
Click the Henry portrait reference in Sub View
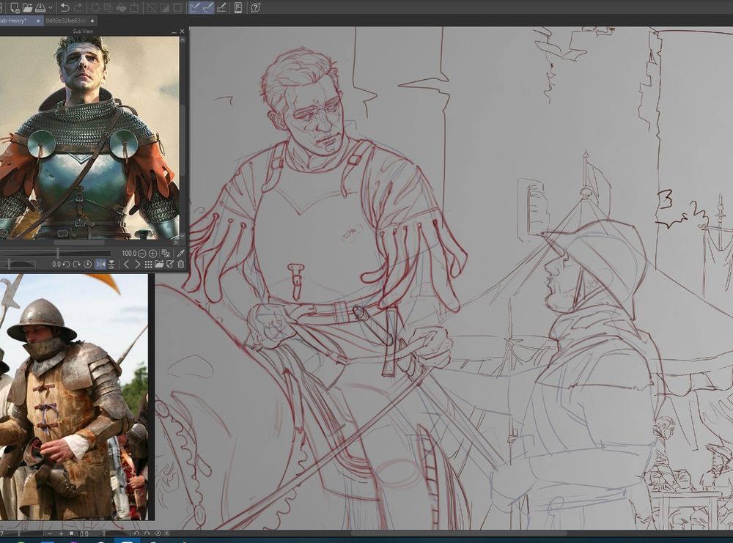pyautogui.click(x=89, y=138)
